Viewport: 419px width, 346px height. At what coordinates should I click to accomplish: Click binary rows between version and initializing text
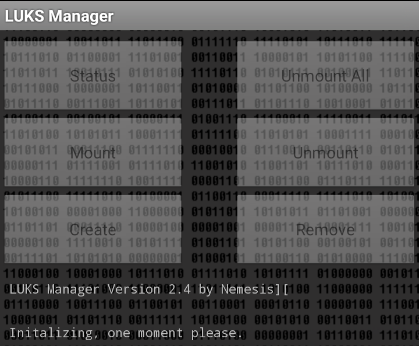[210, 312]
